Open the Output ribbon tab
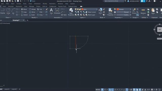The width and height of the screenshot is (162, 91). [38, 6]
